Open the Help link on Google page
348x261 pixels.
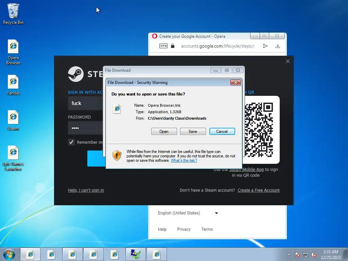tap(162, 229)
